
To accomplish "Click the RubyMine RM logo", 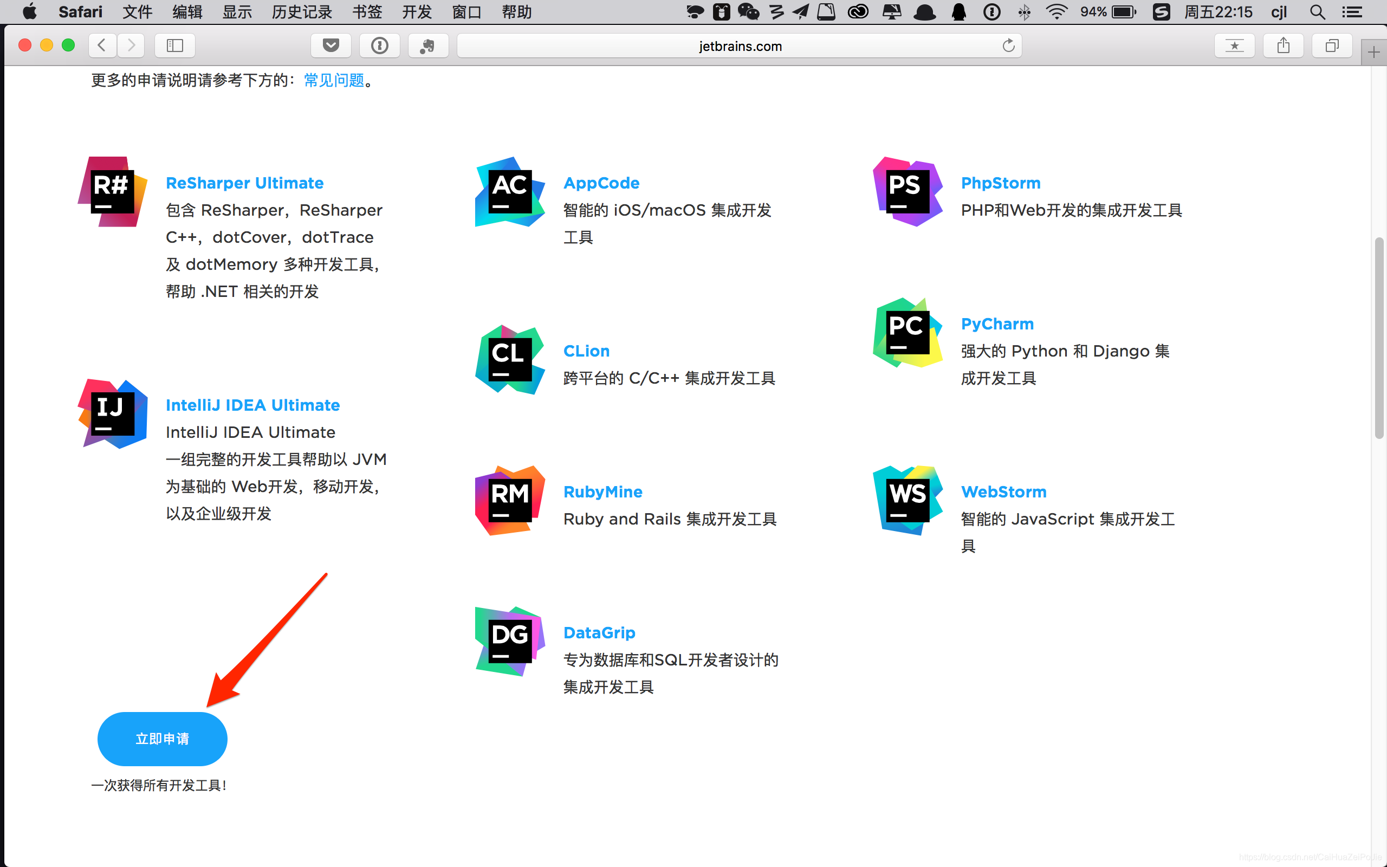I will click(510, 501).
